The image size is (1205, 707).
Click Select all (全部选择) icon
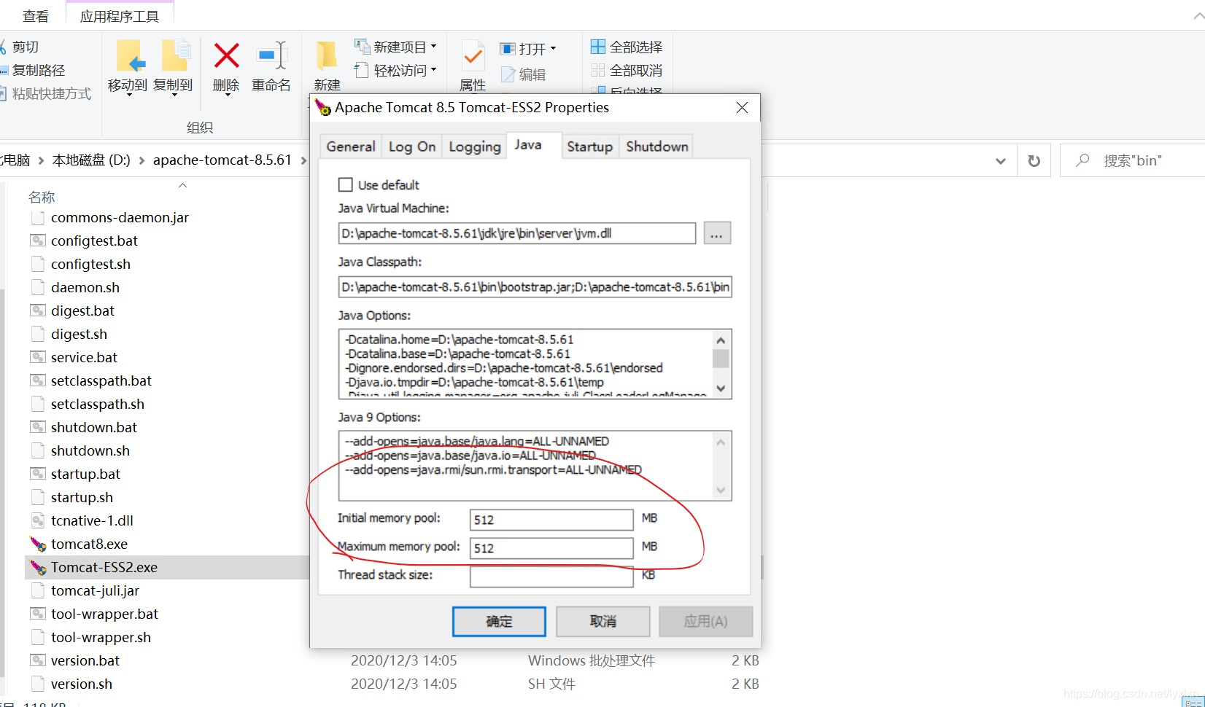598,47
